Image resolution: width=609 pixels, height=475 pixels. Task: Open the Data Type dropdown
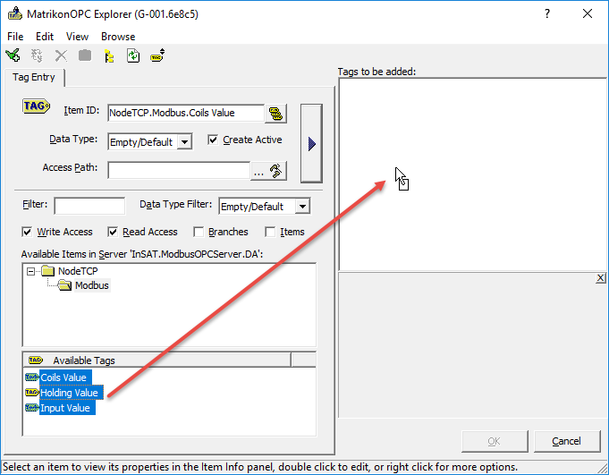click(183, 141)
